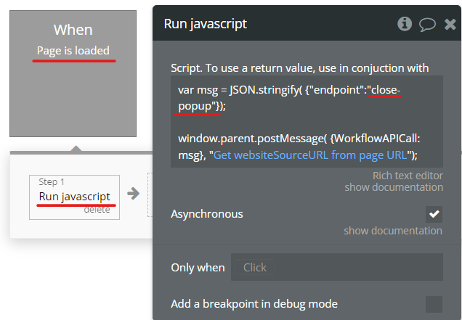The image size is (462, 320).
Task: Click the Only when label
Action: pyautogui.click(x=198, y=267)
